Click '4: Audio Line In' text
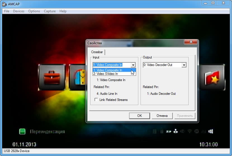 [107, 94]
